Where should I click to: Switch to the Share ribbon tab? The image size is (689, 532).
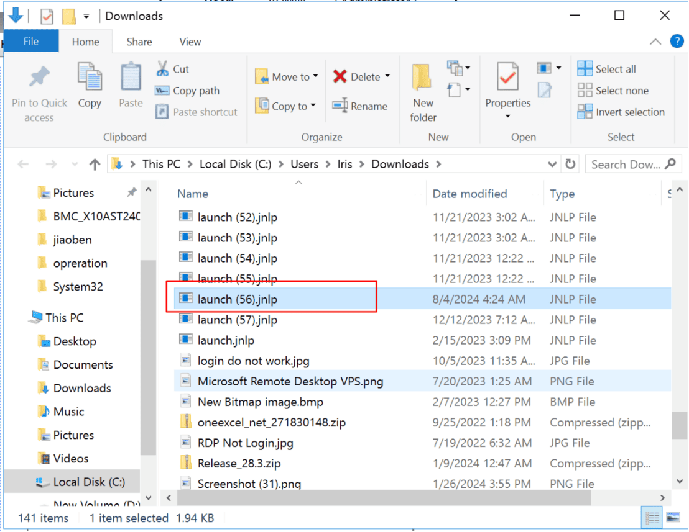pos(139,42)
